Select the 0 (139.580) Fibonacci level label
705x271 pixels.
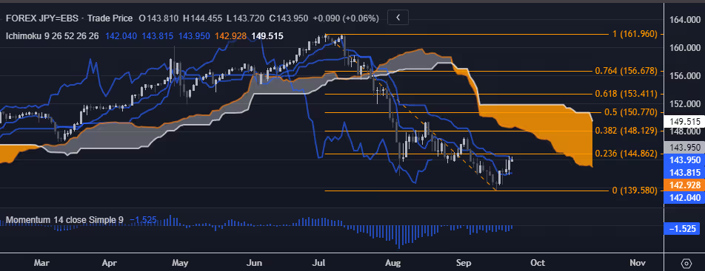[x=635, y=191]
